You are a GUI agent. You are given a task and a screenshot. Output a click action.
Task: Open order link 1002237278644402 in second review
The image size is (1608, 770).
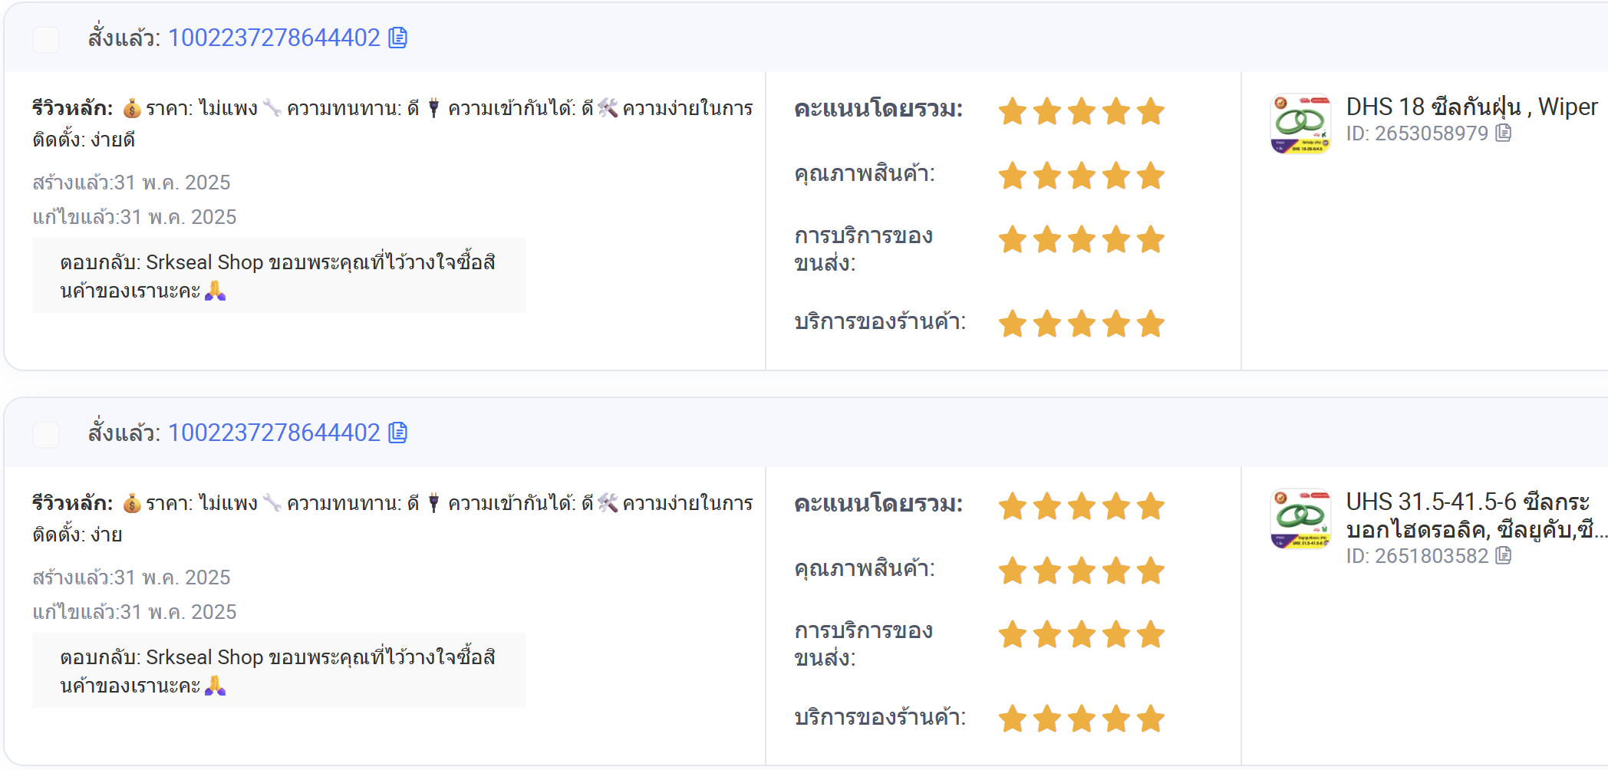pyautogui.click(x=274, y=433)
